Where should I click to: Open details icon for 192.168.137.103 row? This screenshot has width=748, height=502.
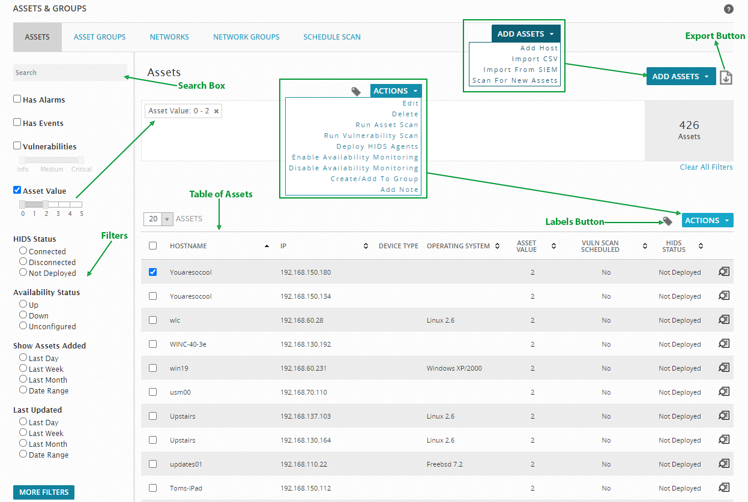(724, 416)
